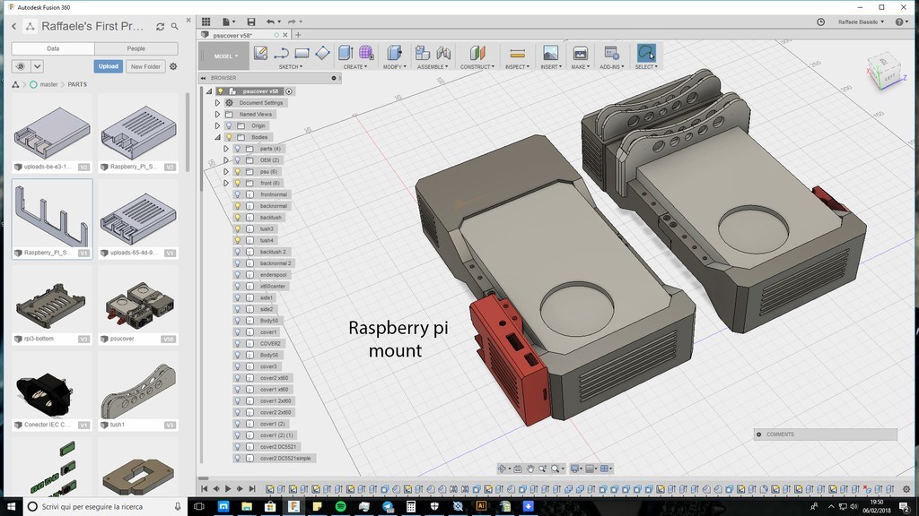
Task: Search in the data panel
Action: point(175,26)
